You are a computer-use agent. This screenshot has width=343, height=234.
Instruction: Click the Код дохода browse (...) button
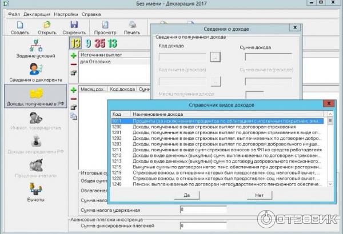coord(215,57)
